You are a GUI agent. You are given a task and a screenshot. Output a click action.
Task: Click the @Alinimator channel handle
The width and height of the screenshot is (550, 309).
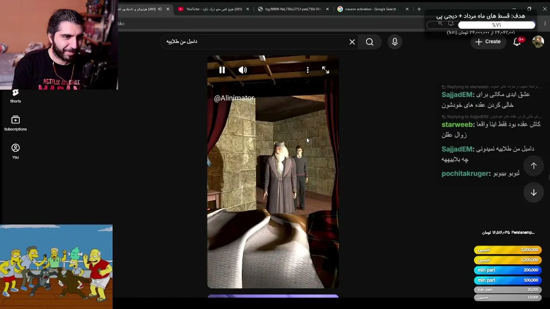pos(234,98)
